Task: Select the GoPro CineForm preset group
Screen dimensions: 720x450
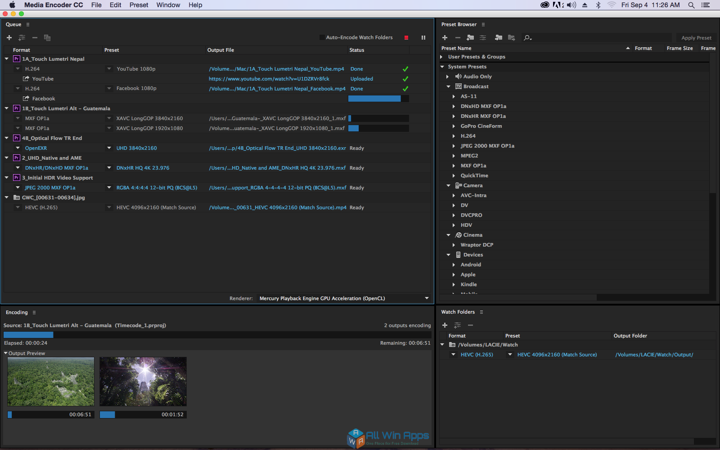Action: (x=481, y=126)
